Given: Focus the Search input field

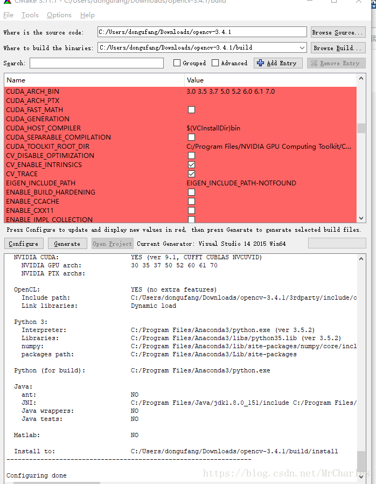Looking at the screenshot, I should (x=96, y=63).
